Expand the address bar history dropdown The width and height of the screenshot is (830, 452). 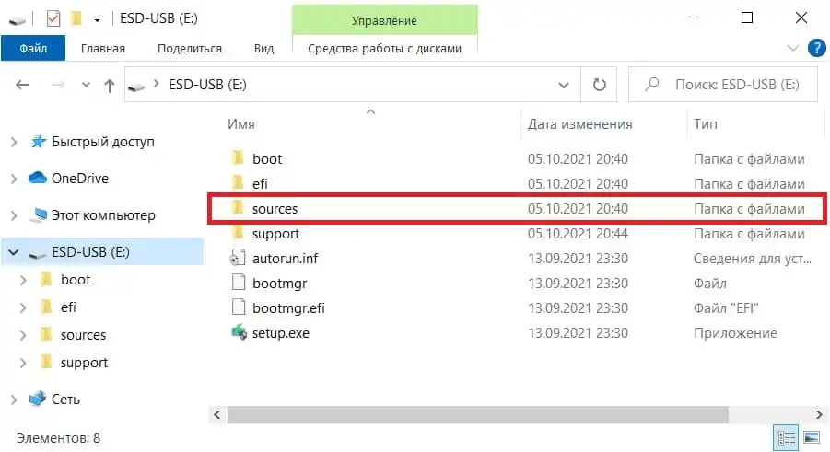click(564, 85)
